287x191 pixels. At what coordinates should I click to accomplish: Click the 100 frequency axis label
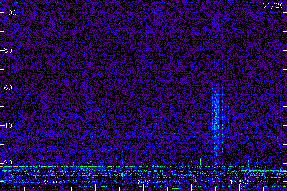click(x=10, y=13)
